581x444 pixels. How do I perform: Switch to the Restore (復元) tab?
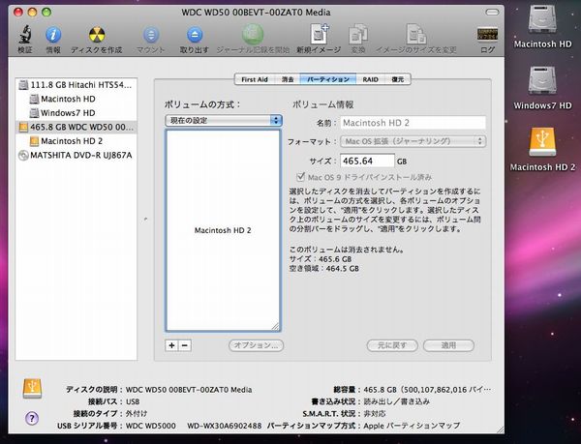click(x=398, y=79)
